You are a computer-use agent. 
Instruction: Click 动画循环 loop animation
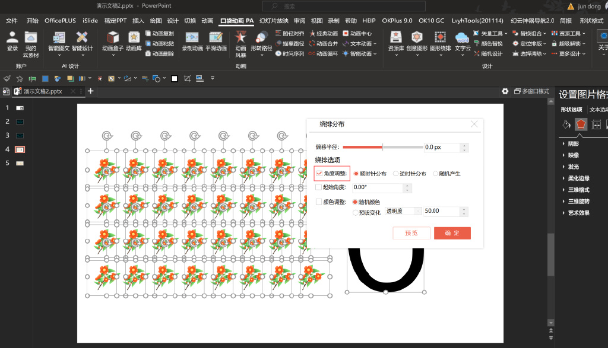(x=324, y=54)
